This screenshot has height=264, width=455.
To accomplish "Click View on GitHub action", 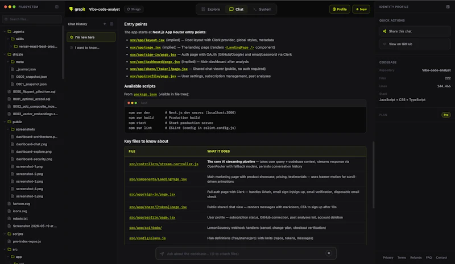I will click(415, 44).
